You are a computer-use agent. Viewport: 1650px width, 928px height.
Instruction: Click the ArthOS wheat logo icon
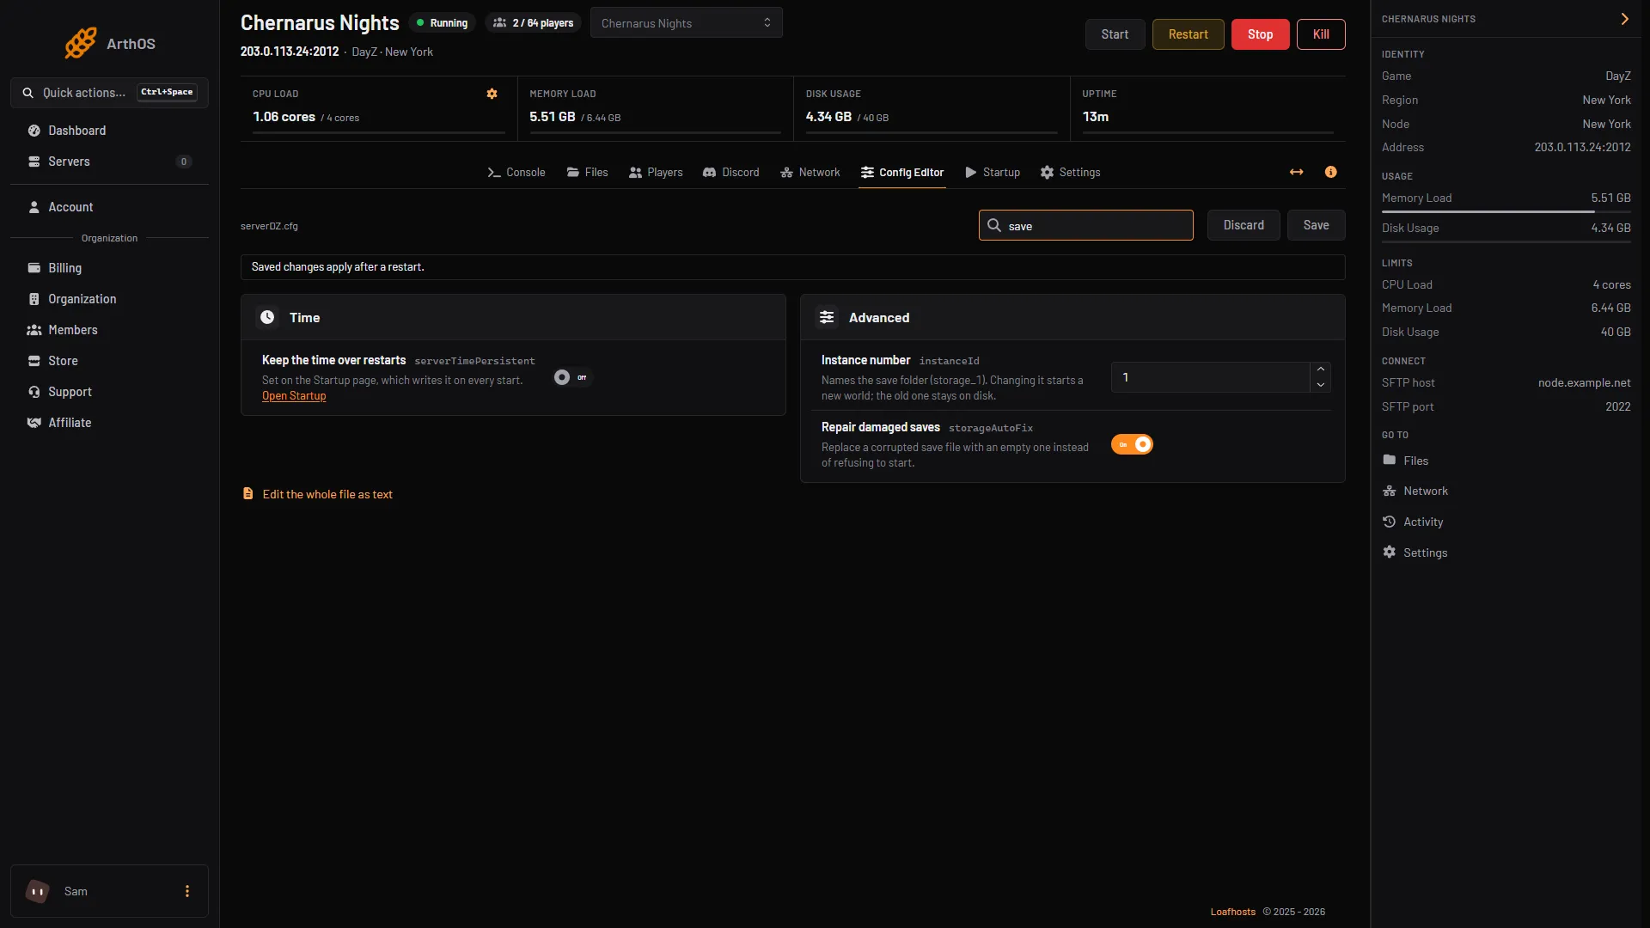(81, 43)
